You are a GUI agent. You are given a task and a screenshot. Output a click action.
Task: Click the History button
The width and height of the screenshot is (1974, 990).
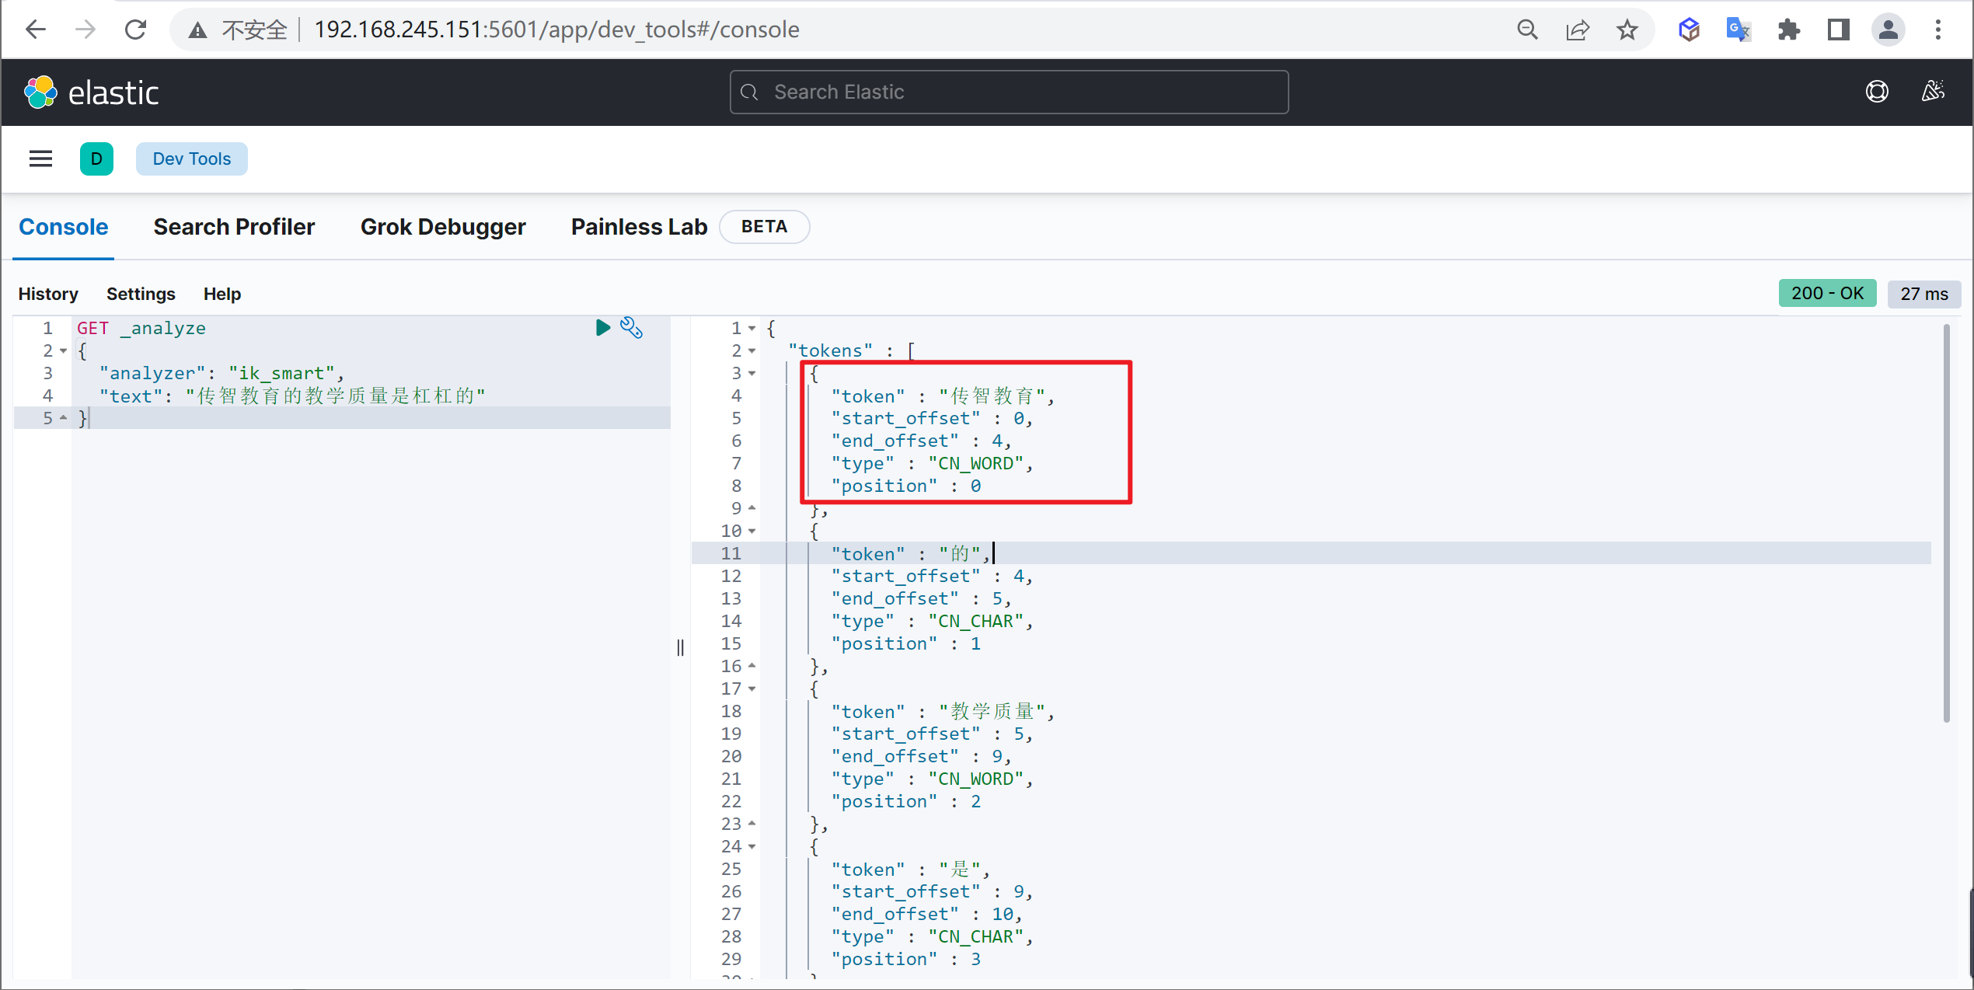click(48, 293)
